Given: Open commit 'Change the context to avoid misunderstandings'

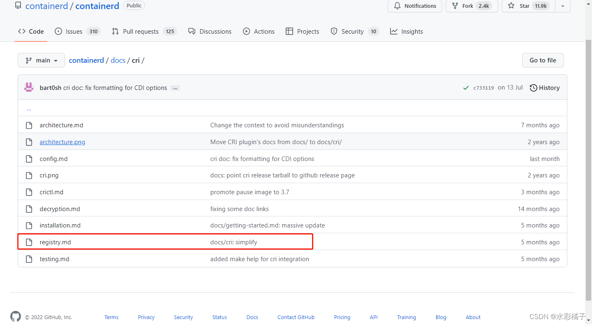Looking at the screenshot, I should (x=277, y=125).
